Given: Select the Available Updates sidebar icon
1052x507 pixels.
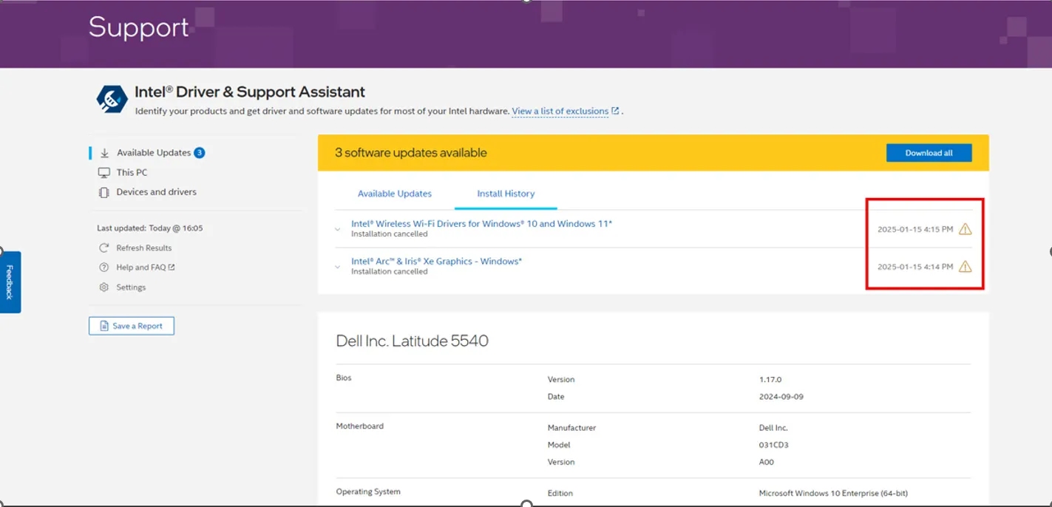Looking at the screenshot, I should tap(103, 153).
